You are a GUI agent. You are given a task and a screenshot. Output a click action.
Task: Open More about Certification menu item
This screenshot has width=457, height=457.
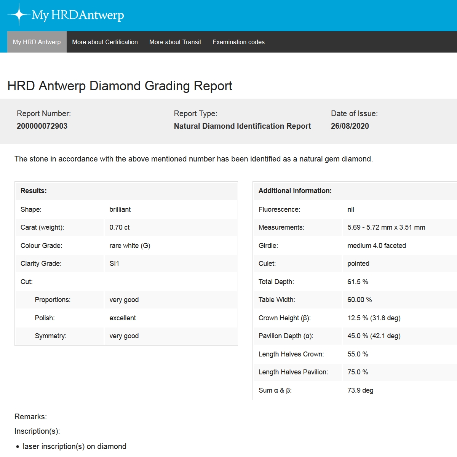pyautogui.click(x=105, y=42)
